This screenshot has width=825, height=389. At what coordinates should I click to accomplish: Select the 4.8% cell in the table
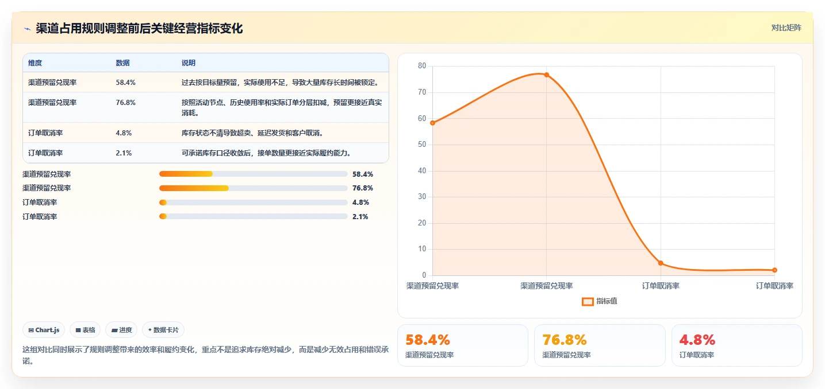[x=124, y=133]
